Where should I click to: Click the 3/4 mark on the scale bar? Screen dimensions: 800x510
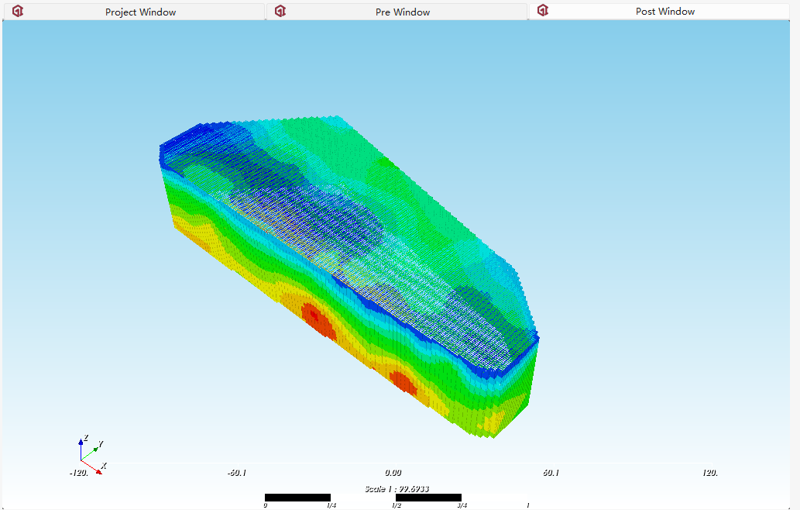point(462,505)
